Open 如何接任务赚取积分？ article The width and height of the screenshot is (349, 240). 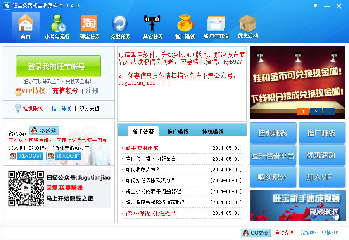(150, 180)
